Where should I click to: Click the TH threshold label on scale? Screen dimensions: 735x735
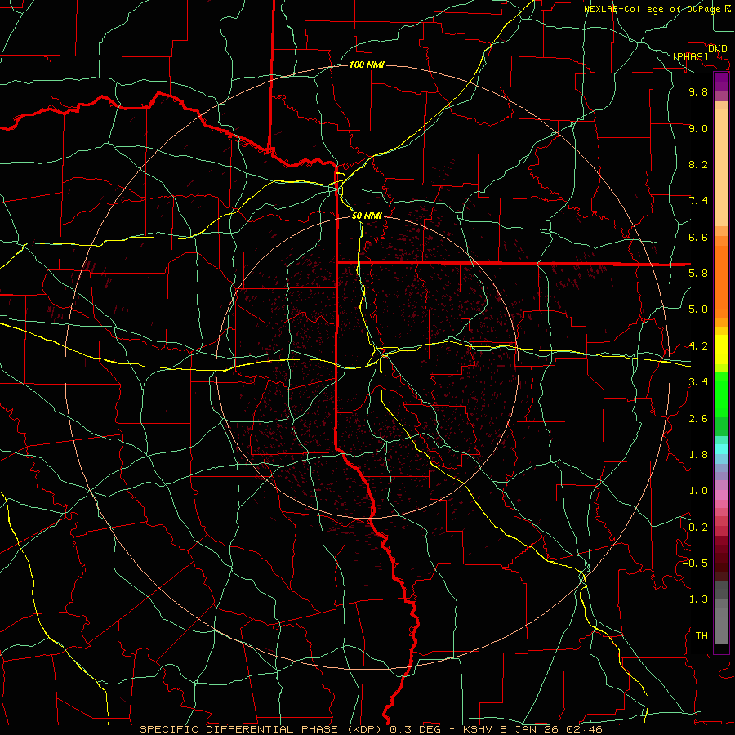702,636
